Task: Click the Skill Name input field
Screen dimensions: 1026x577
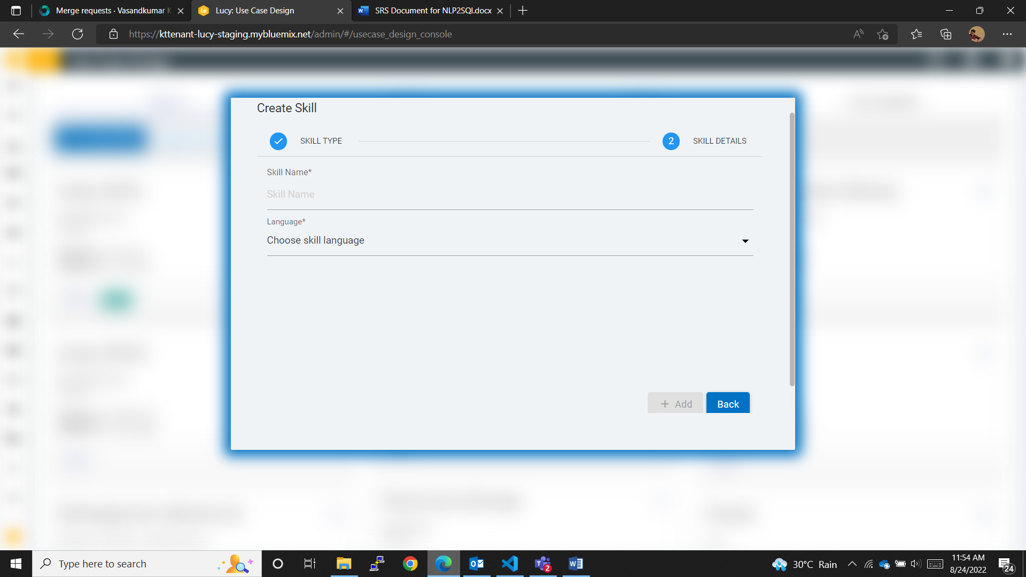Action: point(509,194)
